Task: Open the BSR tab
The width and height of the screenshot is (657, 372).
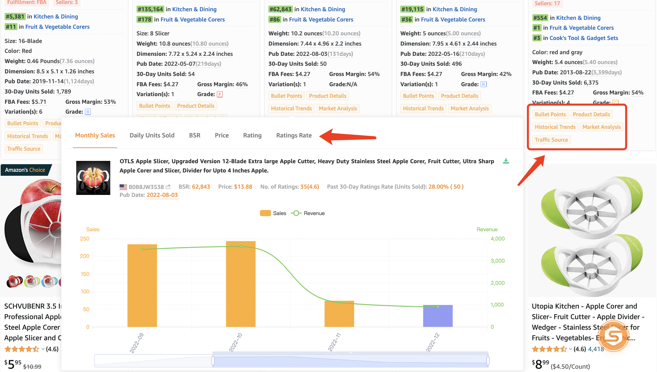Action: (195, 135)
